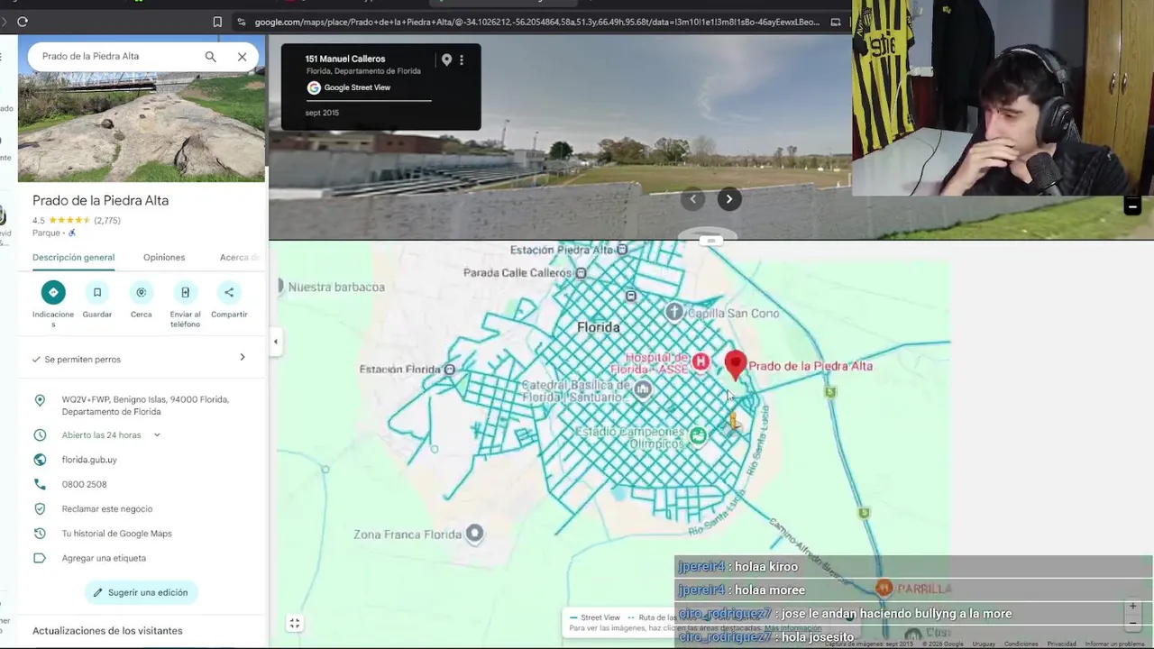
Task: Click the PARRILLA restaurant marker
Action: coord(884,588)
